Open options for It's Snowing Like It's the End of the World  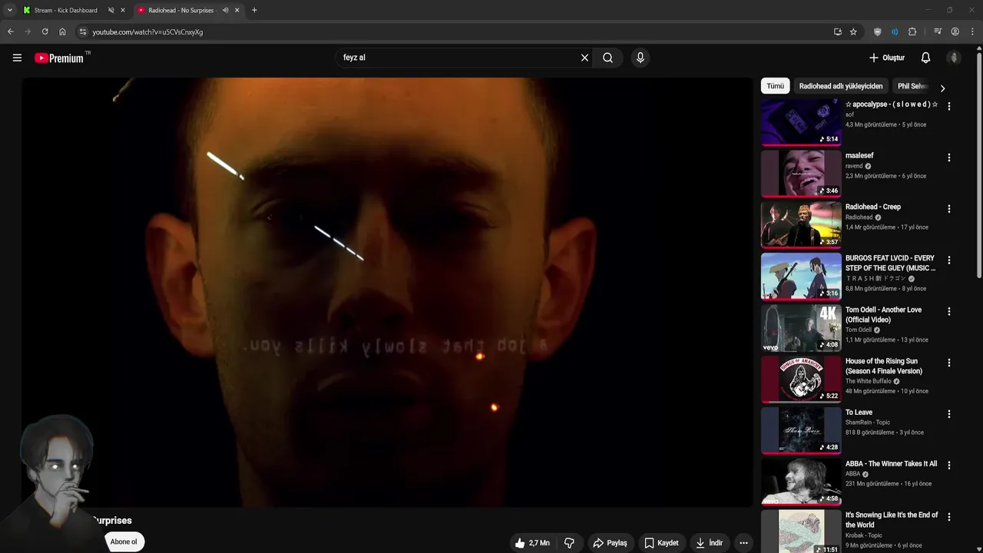[x=949, y=517]
